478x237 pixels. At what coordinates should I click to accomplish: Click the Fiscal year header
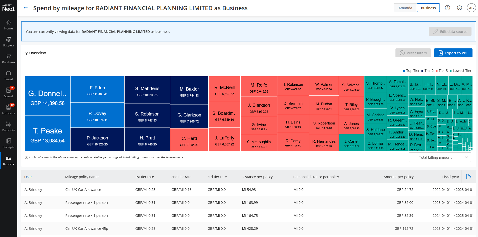tap(450, 177)
